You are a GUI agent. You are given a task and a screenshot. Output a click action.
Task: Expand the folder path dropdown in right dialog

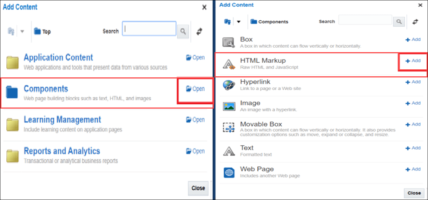click(x=239, y=22)
